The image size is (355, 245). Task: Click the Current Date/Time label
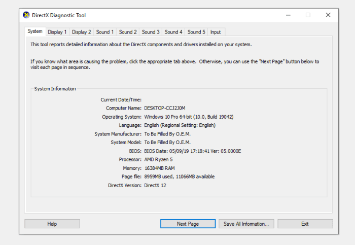pos(121,100)
